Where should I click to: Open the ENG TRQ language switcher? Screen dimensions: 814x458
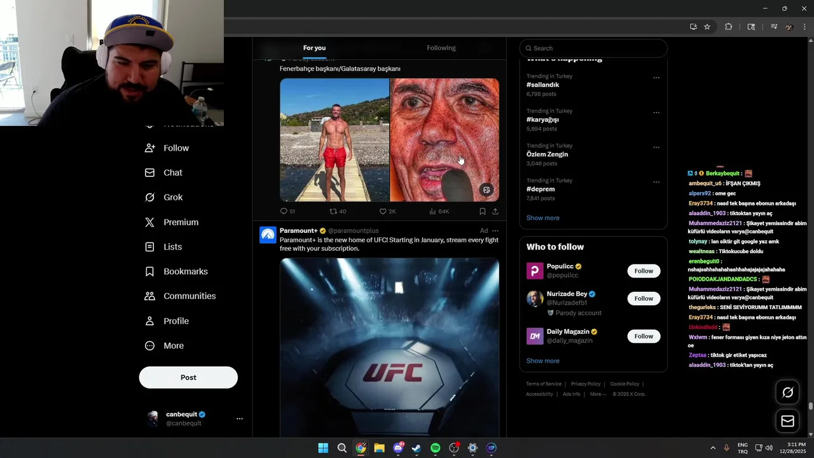[742, 448]
